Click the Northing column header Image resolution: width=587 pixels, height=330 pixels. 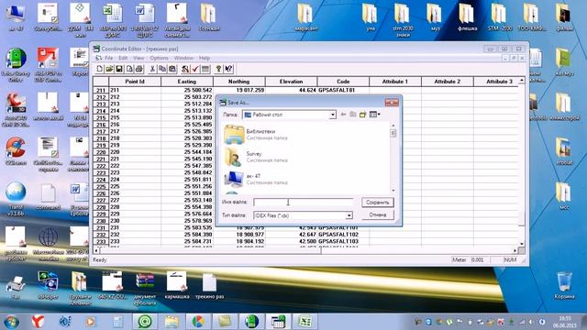pyautogui.click(x=238, y=82)
